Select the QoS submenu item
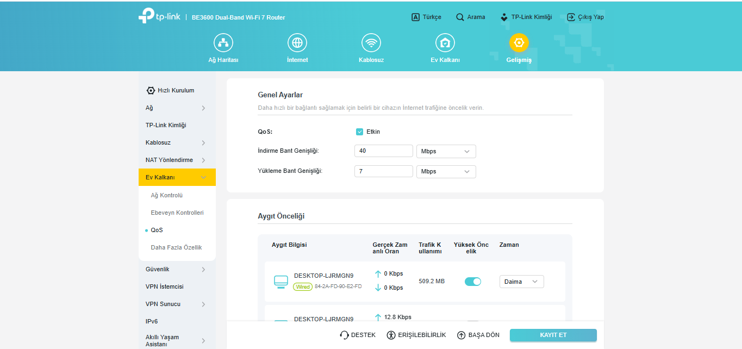 click(x=157, y=230)
